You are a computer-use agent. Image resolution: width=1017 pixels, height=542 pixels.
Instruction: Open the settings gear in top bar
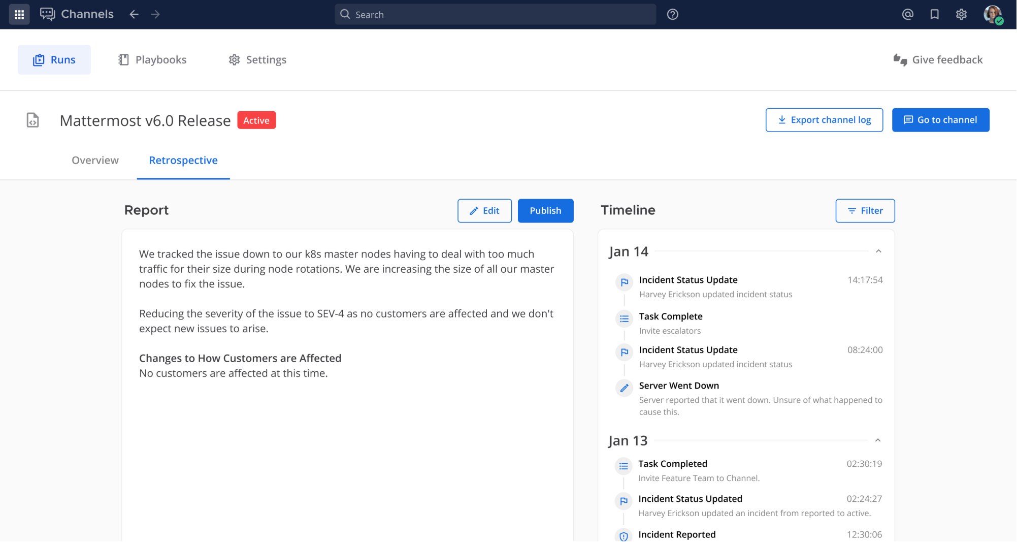(x=961, y=14)
